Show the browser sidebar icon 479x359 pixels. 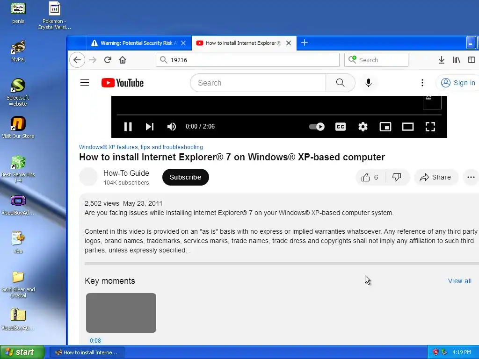472,60
